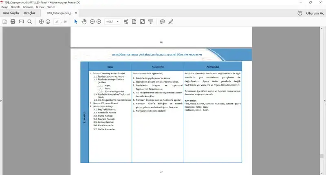This screenshot has width=326, height=175.
Task: Click the text Kavramlar: in Açıklamalar
Action: 190,101
